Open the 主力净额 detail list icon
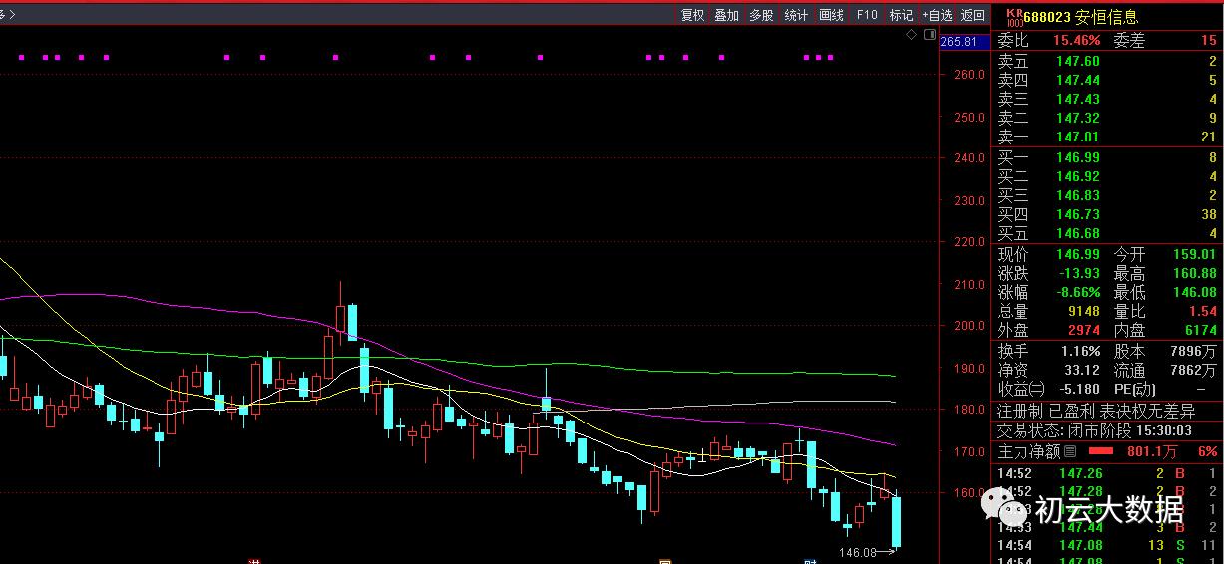1224x564 pixels. (x=1069, y=452)
